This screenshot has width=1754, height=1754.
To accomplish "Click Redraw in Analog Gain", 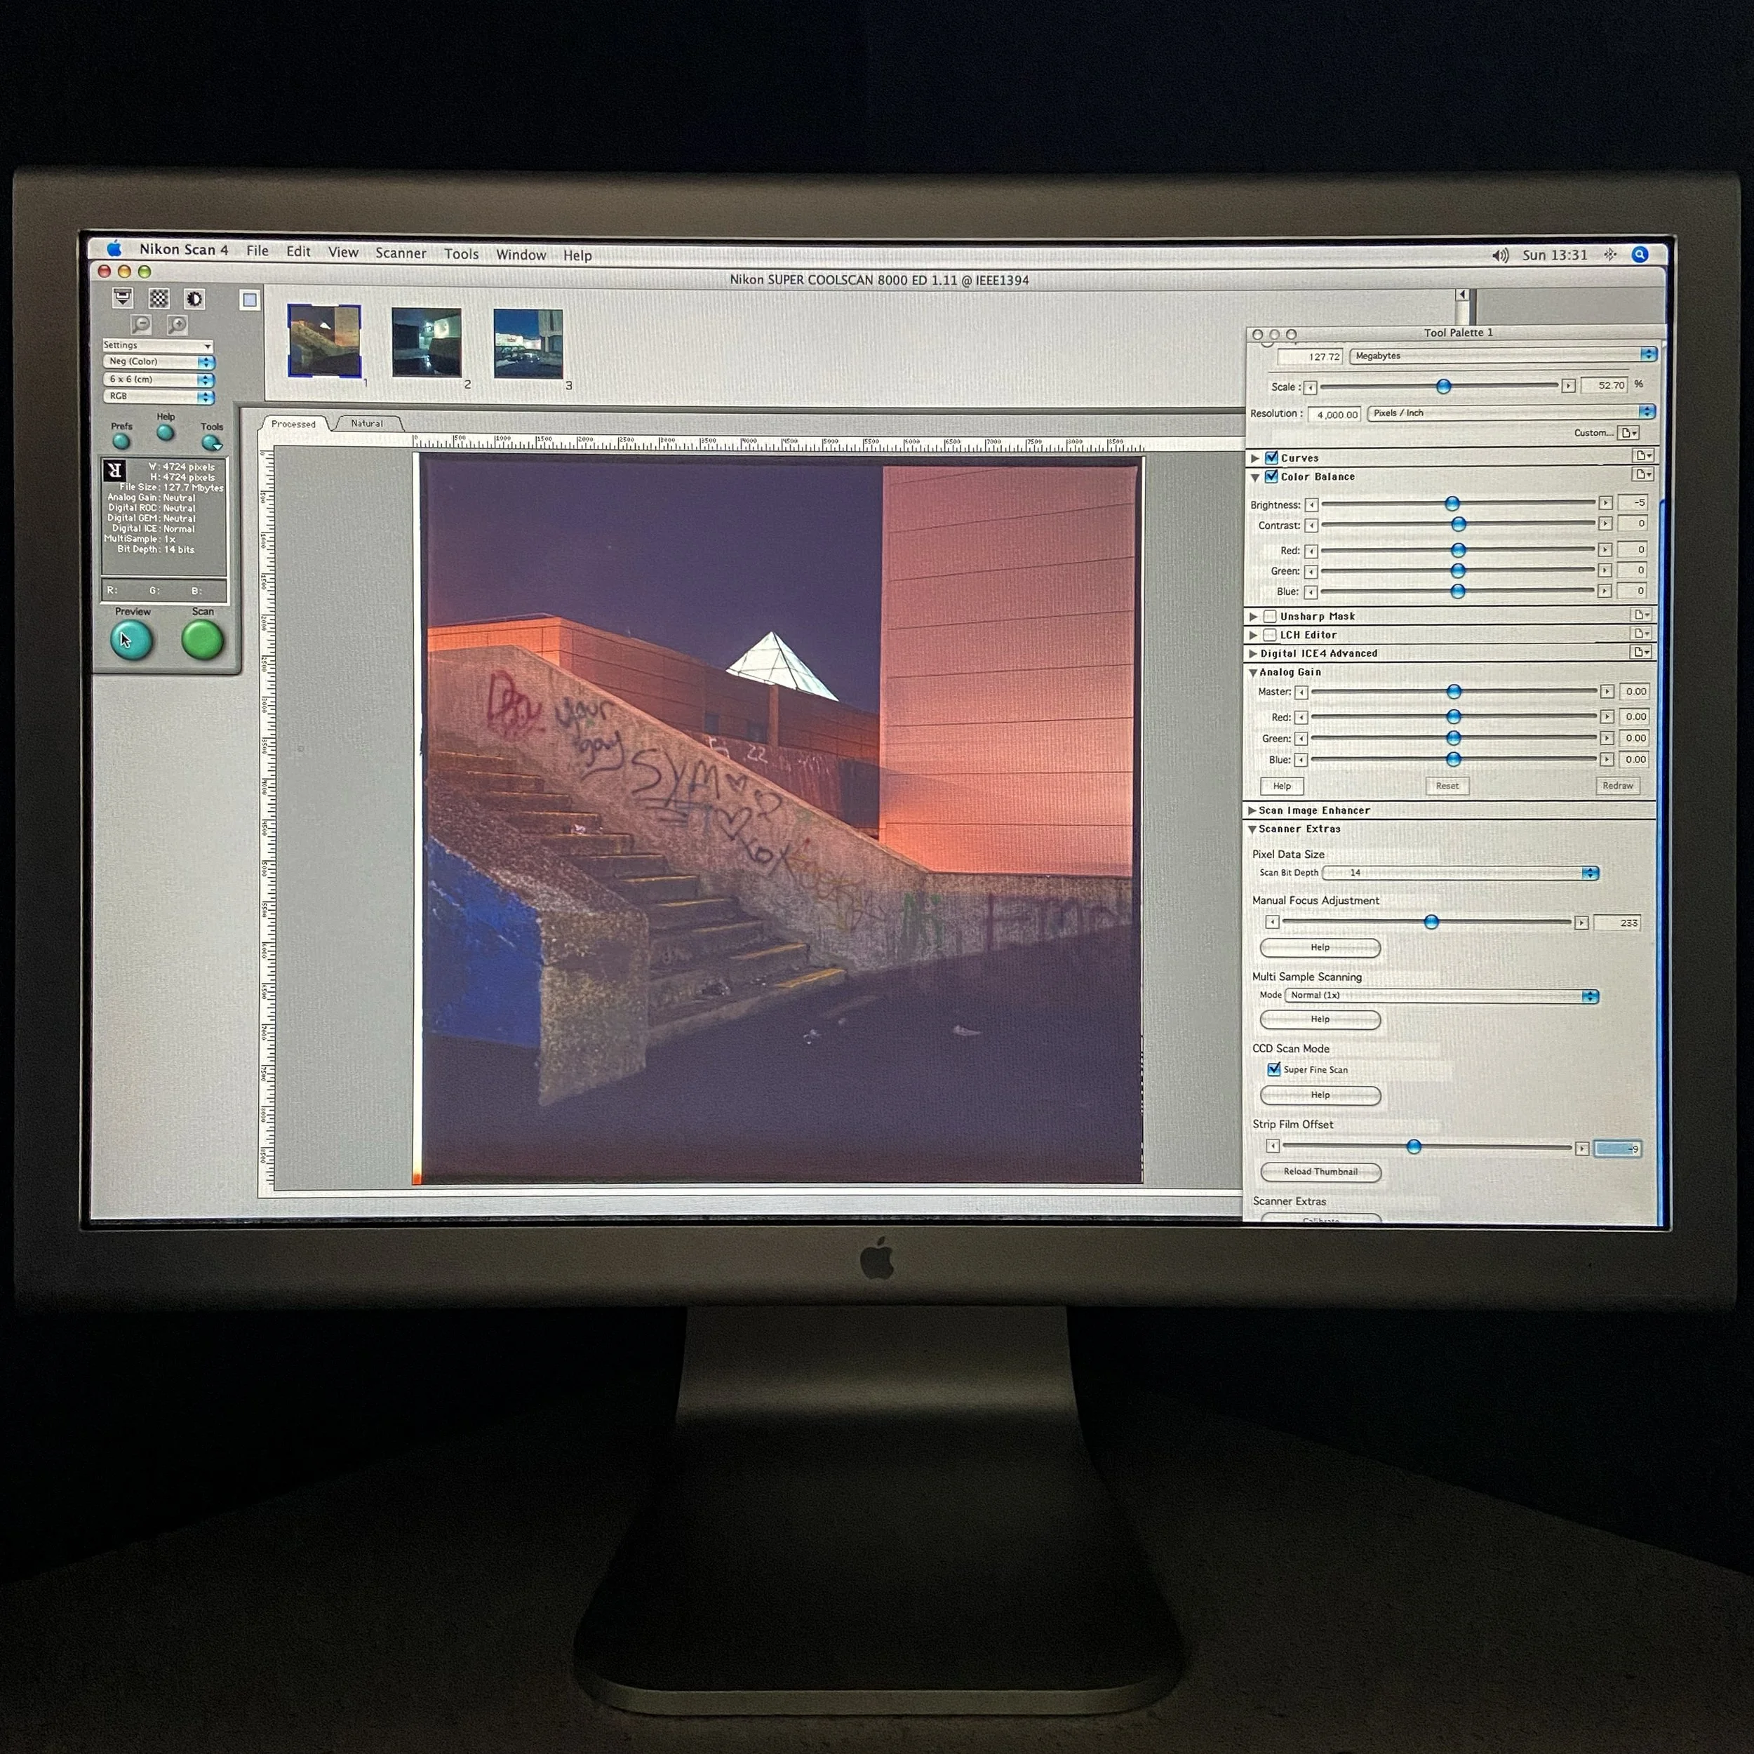I will [x=1618, y=786].
